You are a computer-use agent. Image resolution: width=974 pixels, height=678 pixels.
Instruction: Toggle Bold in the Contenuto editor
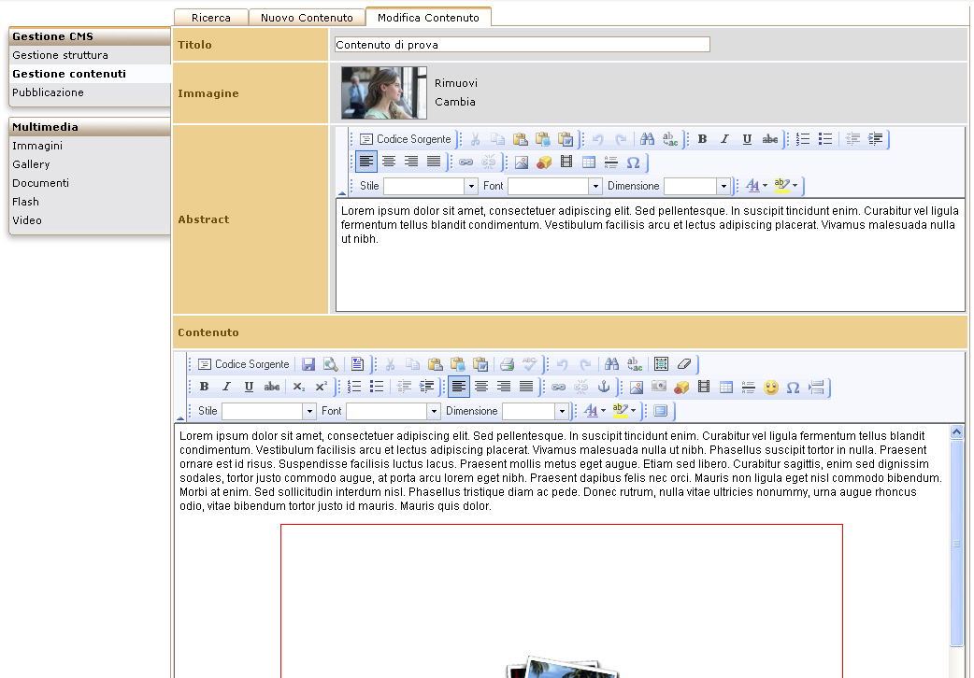pyautogui.click(x=204, y=387)
